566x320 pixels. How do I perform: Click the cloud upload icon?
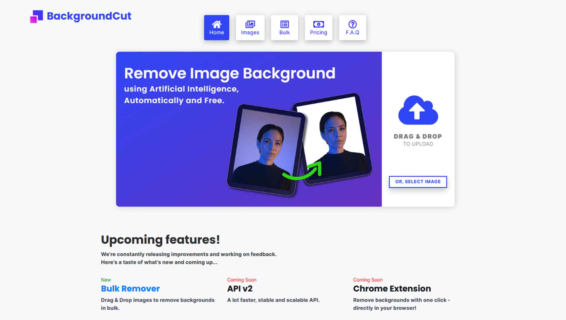click(x=418, y=110)
